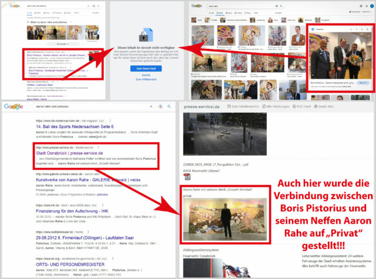The height and width of the screenshot is (279, 376).
Task: Go to next image in the preview panel
Action: (x=357, y=29)
